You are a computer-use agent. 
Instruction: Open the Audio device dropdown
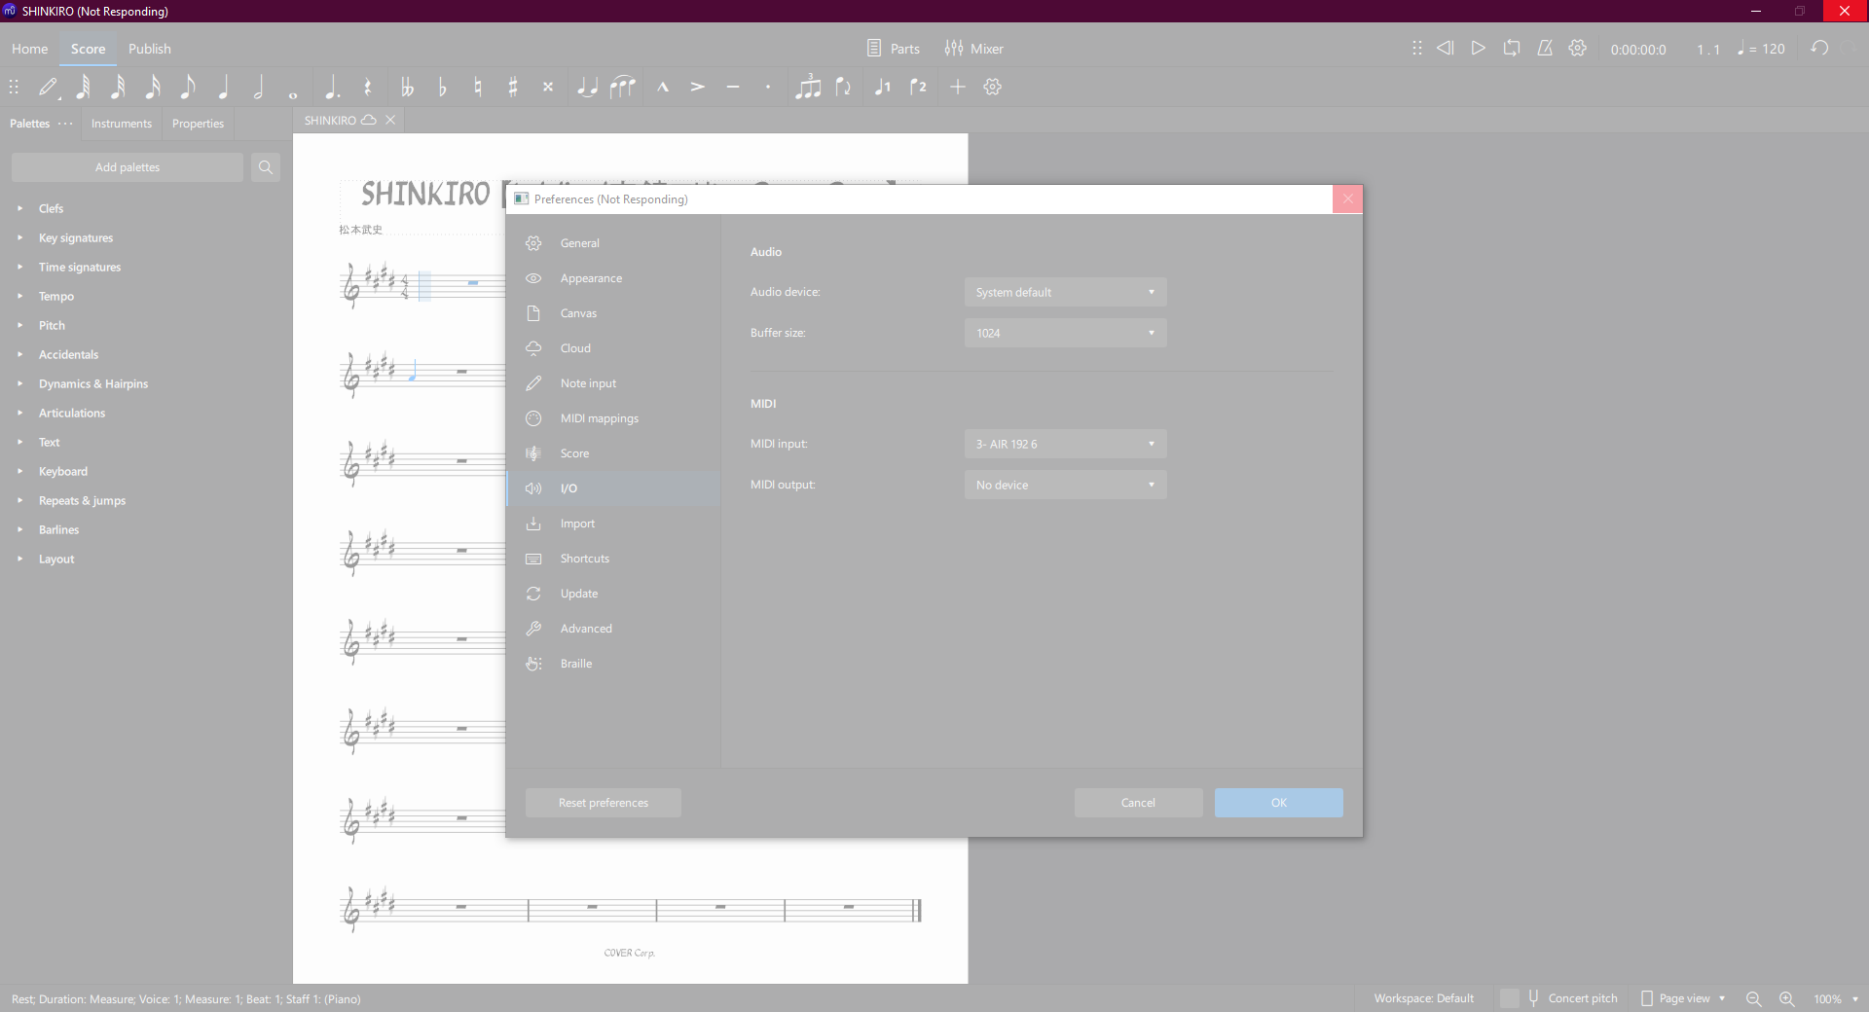1064,292
